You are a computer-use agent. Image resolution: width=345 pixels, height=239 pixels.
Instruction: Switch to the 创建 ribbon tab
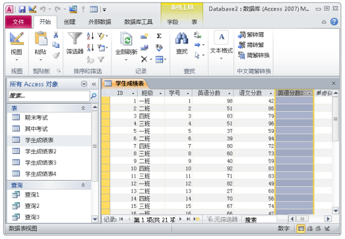pos(70,22)
